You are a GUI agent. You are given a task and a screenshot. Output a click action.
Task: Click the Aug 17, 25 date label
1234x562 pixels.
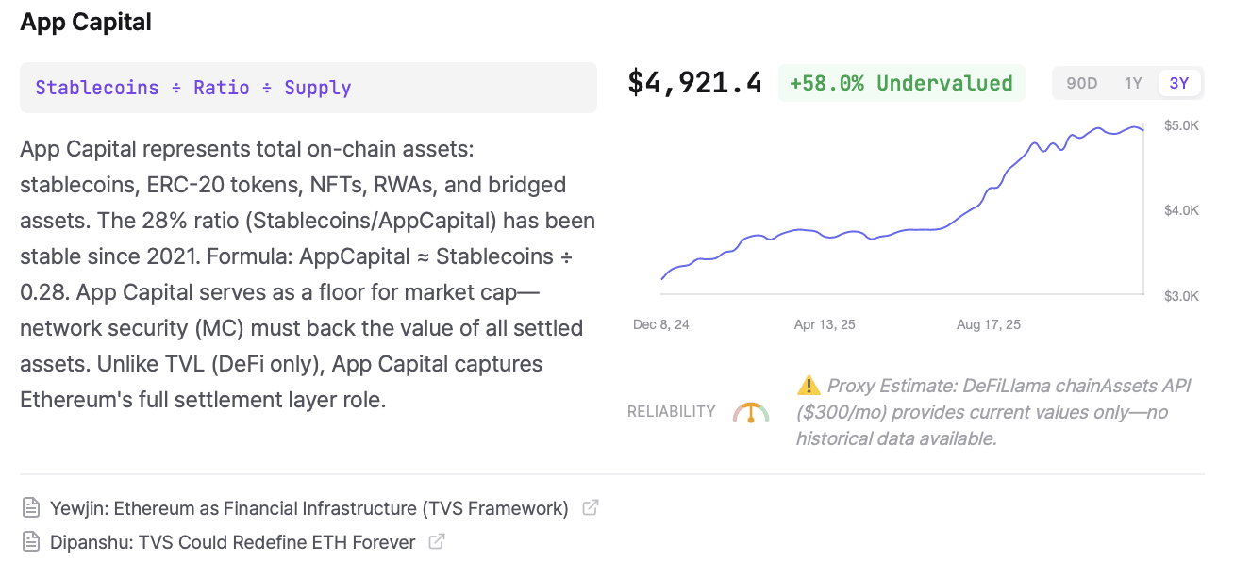point(988,324)
